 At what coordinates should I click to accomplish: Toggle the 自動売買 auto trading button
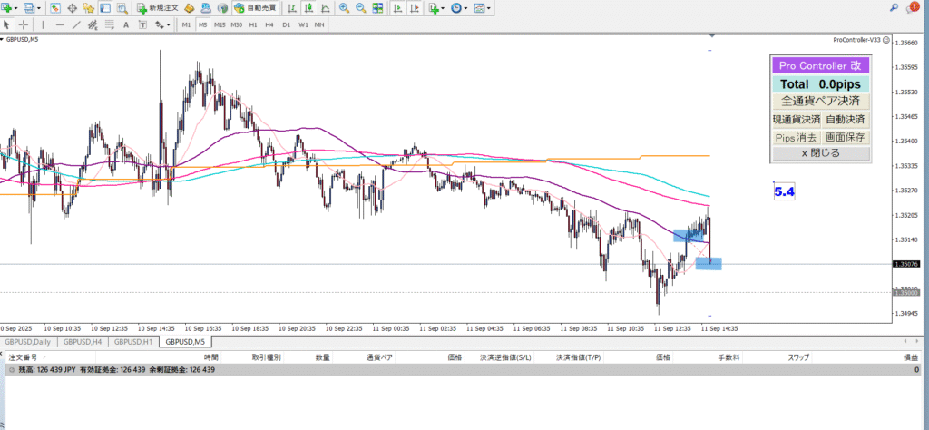pyautogui.click(x=257, y=8)
